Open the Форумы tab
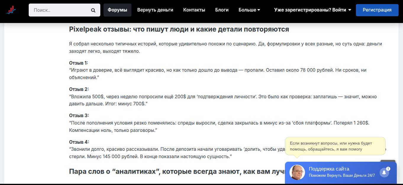 (x=117, y=10)
